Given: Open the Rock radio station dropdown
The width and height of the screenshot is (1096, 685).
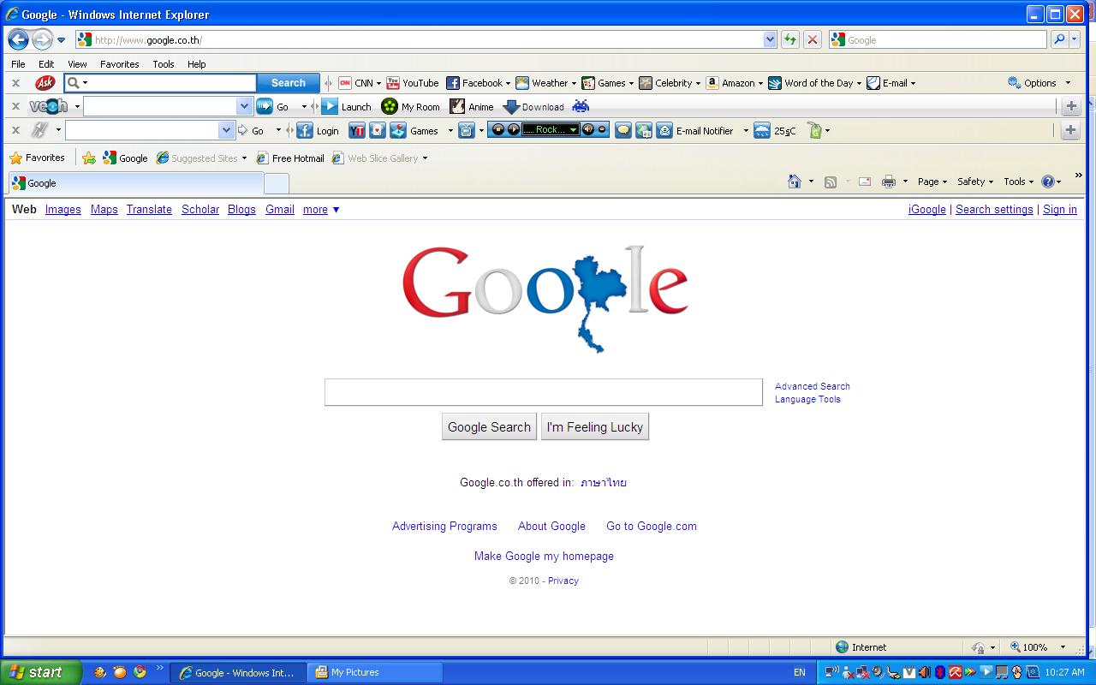Looking at the screenshot, I should tap(574, 129).
